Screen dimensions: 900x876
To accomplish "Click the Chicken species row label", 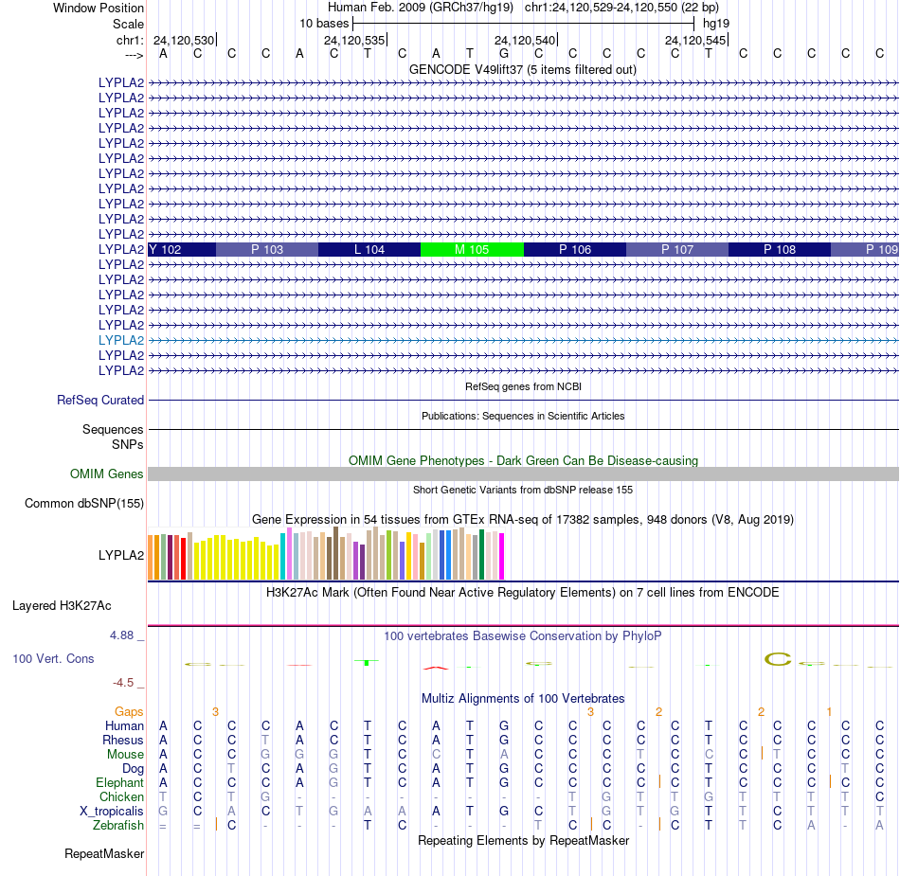I will pyautogui.click(x=121, y=796).
